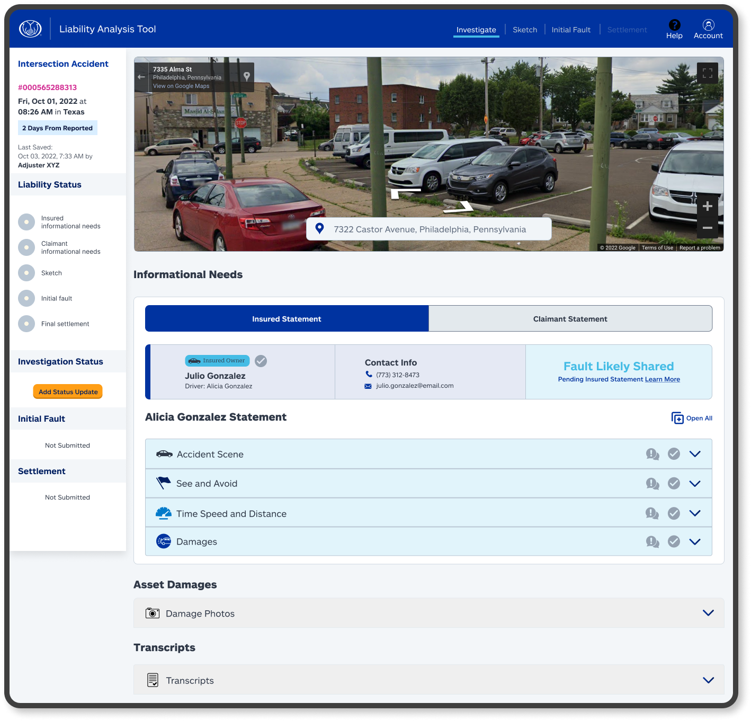Click claim number #000565288313
This screenshot has width=751, height=721.
(47, 87)
